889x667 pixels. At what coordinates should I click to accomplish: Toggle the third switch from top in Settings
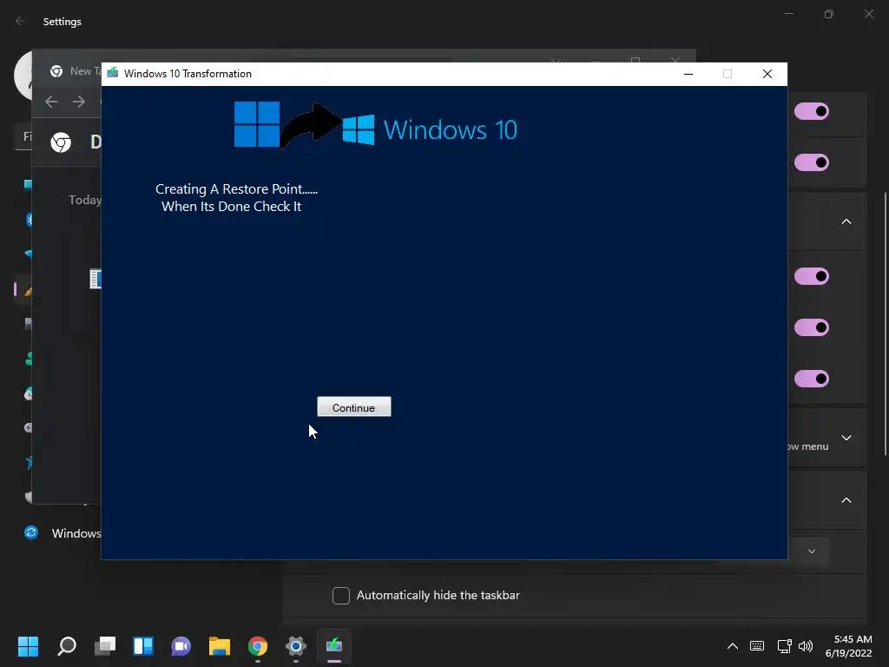(812, 276)
